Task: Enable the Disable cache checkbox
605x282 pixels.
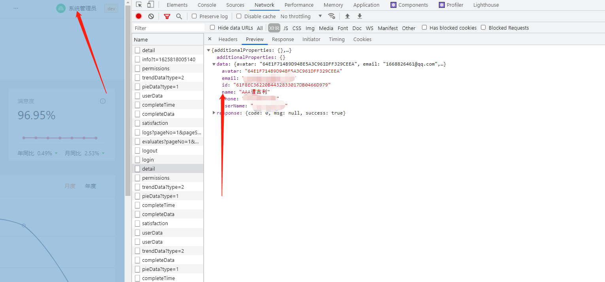Action: 239,16
